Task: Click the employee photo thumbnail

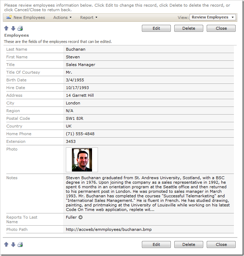Action: click(82, 160)
